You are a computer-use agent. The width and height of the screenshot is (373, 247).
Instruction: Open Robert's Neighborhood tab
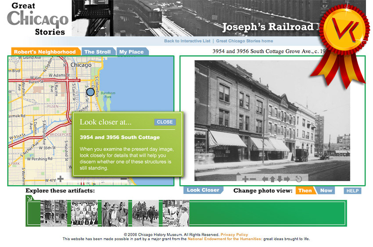45,52
